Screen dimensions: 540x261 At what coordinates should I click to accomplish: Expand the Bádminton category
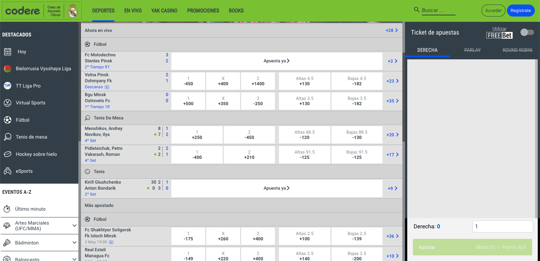(74, 243)
